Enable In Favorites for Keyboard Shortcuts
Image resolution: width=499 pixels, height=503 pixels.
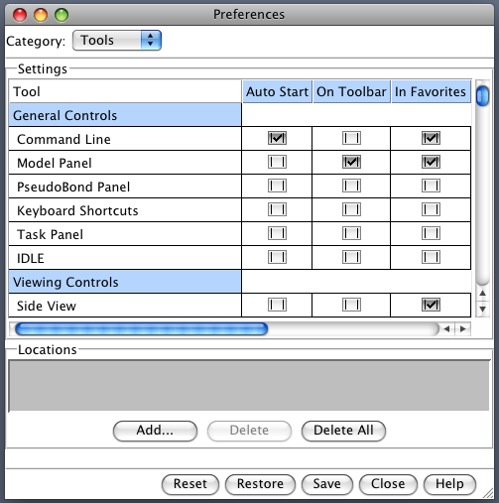(431, 209)
